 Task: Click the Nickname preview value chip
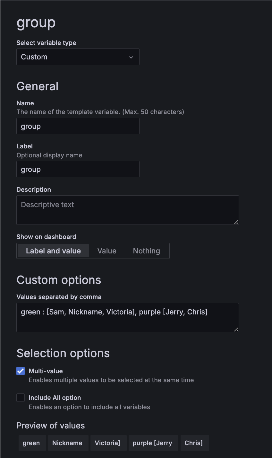point(67,443)
